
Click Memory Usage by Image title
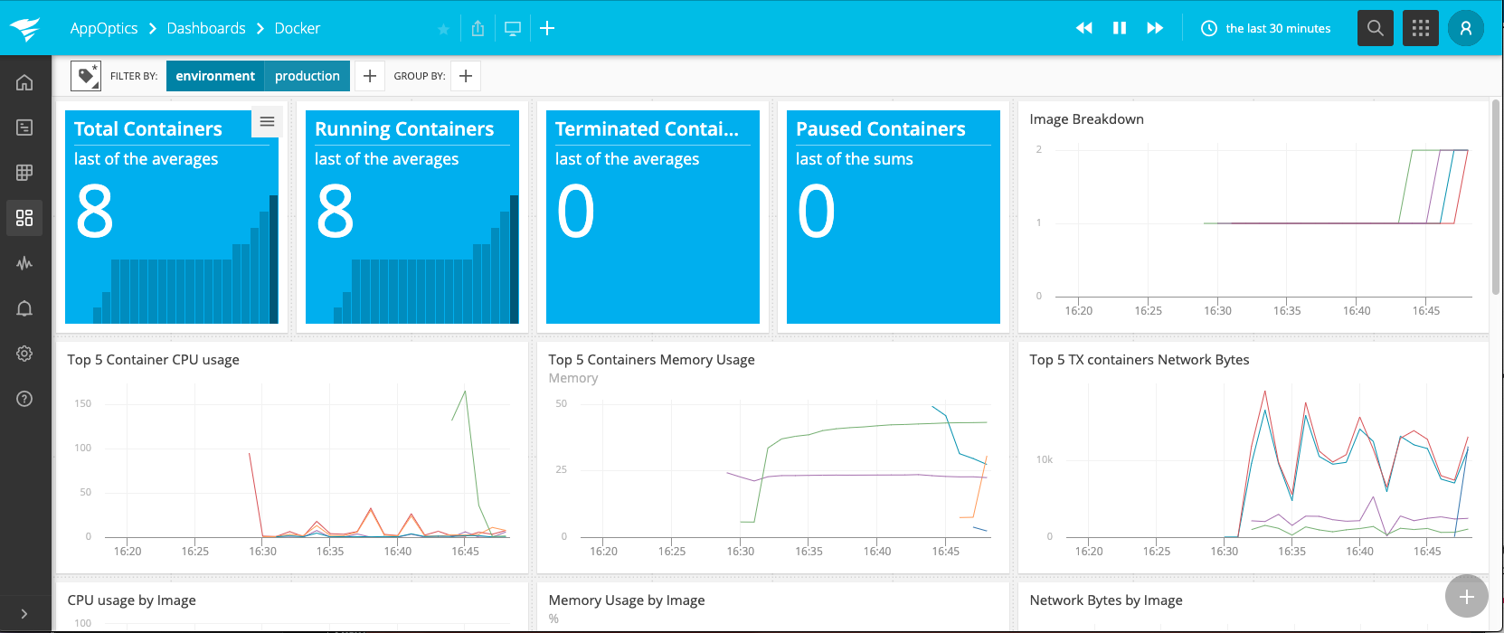(626, 600)
